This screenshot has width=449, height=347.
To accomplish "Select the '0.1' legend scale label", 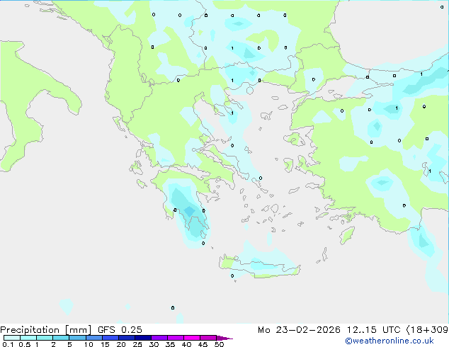I will point(8,344).
